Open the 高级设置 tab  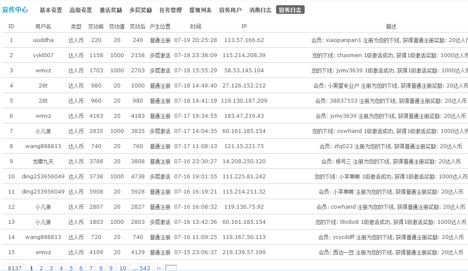[81, 10]
